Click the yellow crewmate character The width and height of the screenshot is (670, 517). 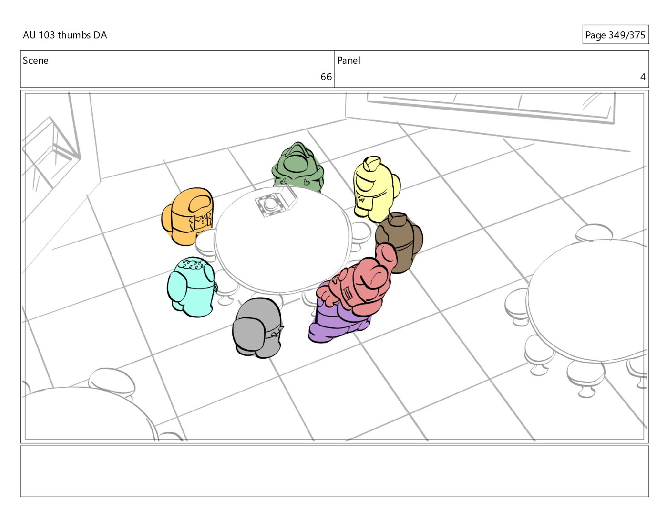(376, 189)
